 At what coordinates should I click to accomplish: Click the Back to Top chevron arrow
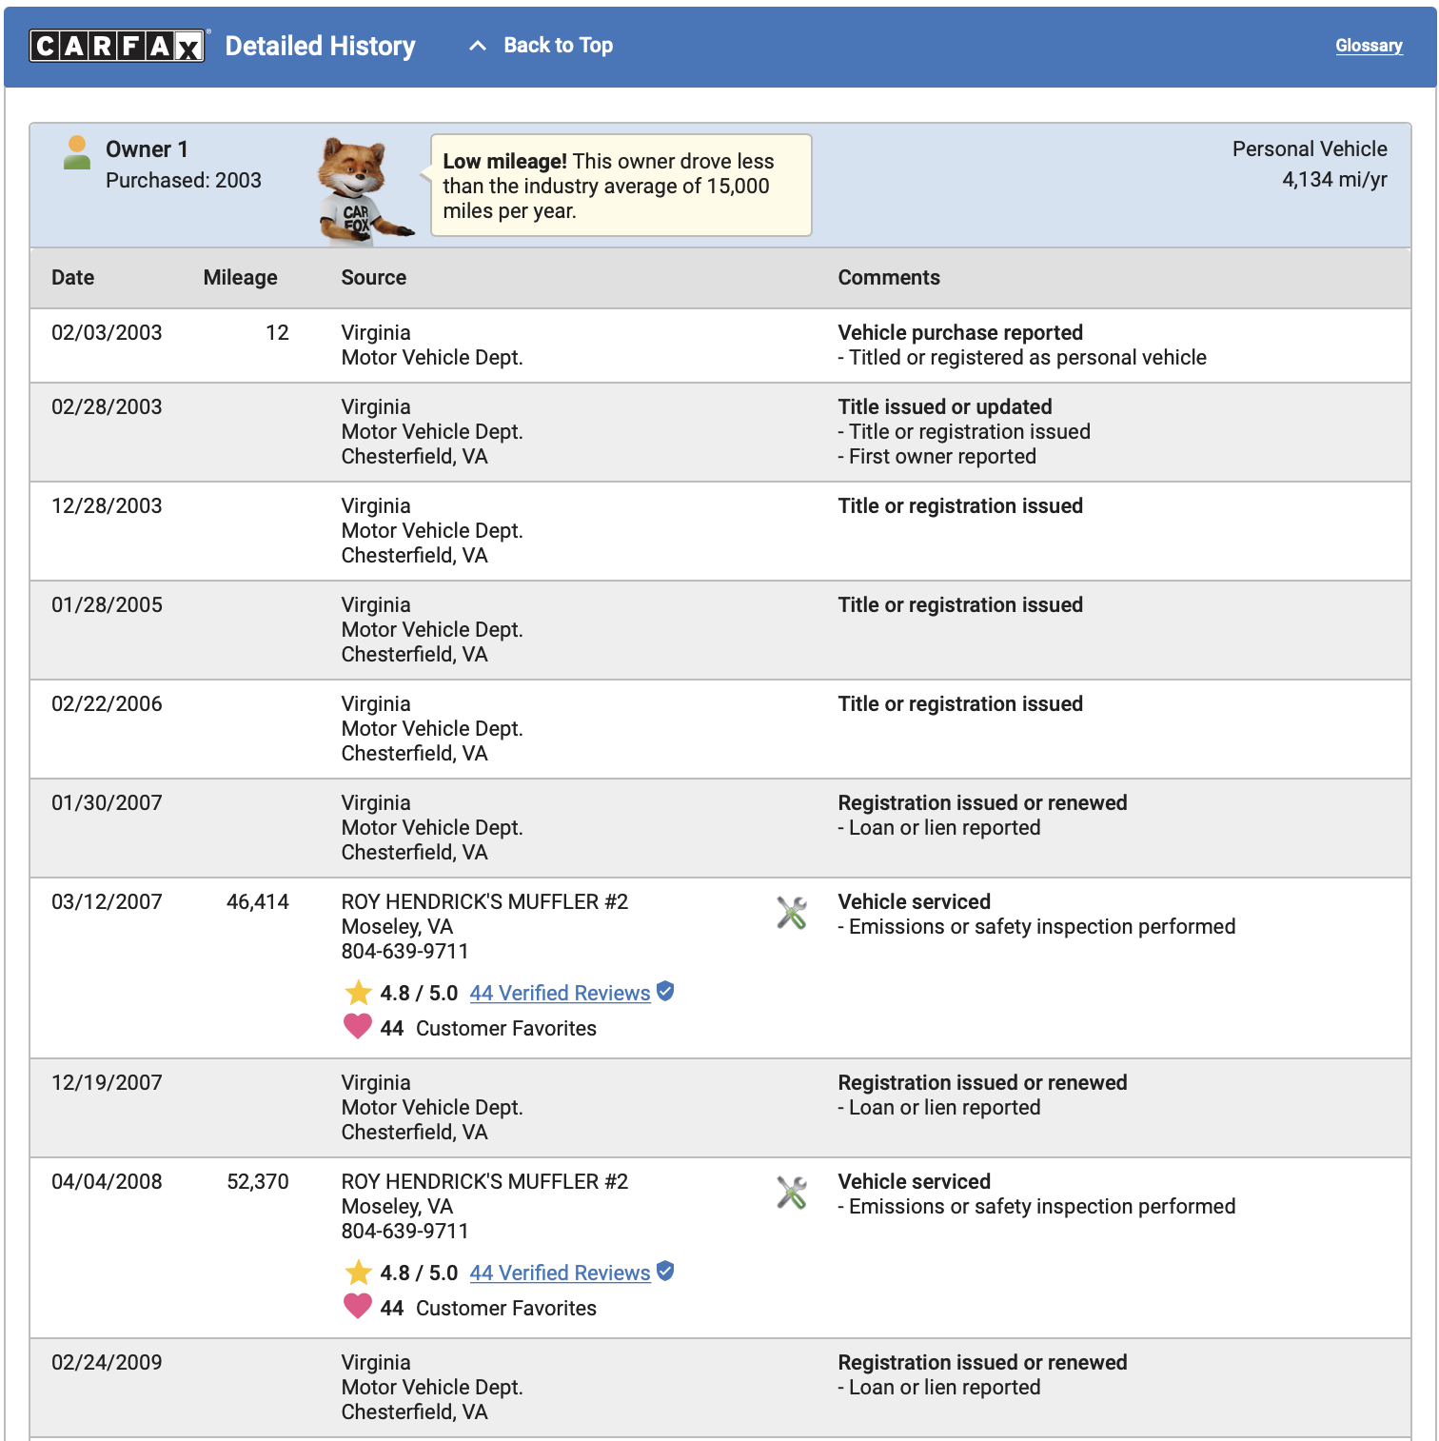[x=478, y=46]
